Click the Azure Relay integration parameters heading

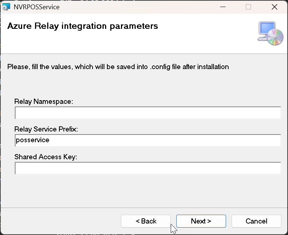83,26
